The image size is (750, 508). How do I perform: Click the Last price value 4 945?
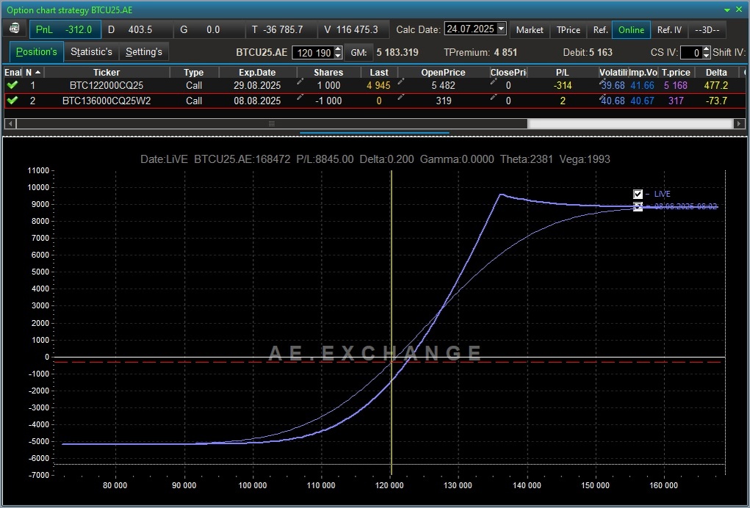378,86
